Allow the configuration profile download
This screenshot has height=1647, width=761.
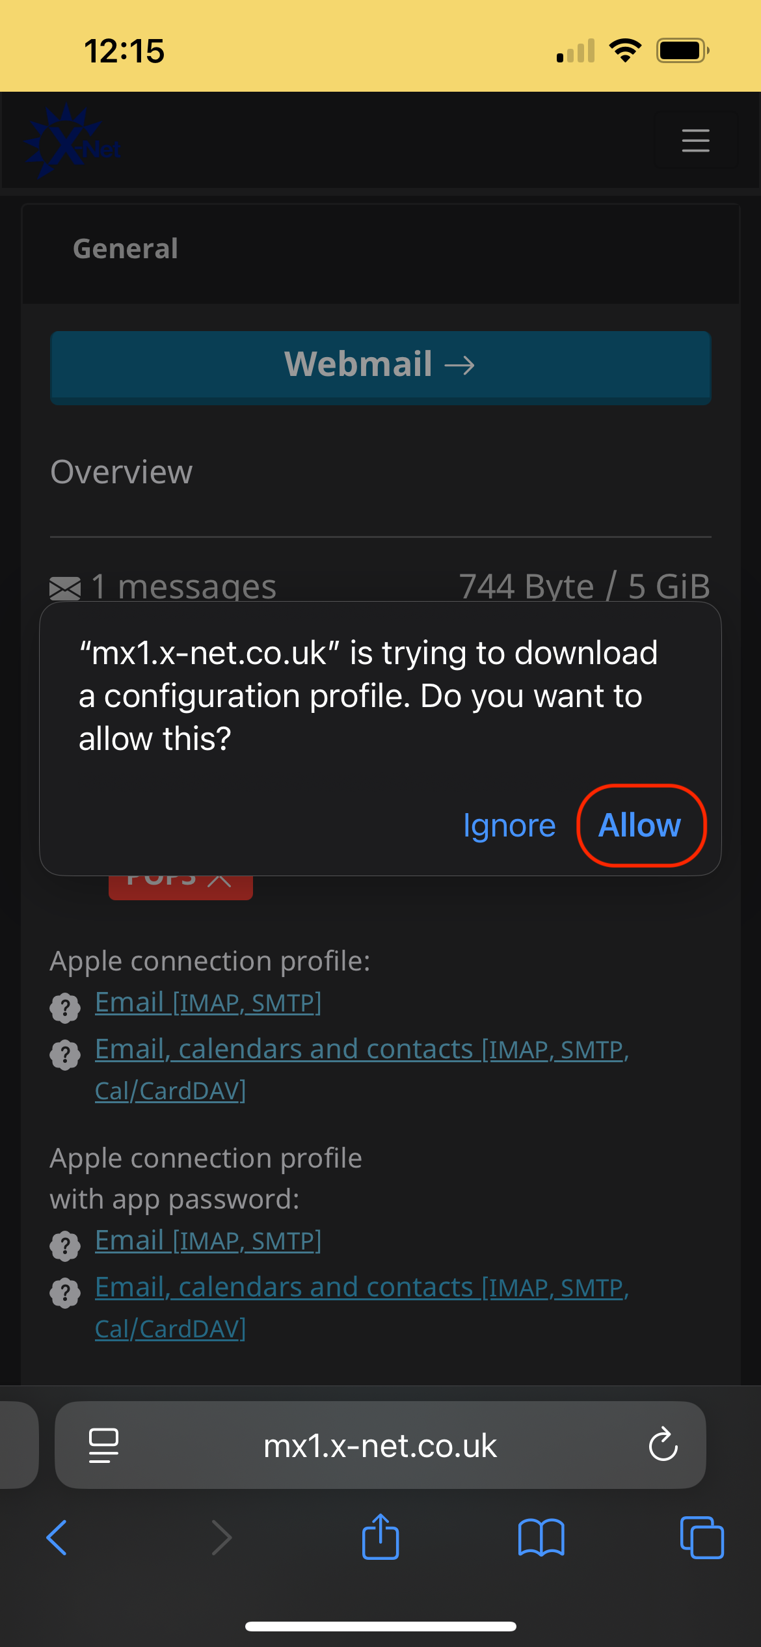tap(639, 825)
